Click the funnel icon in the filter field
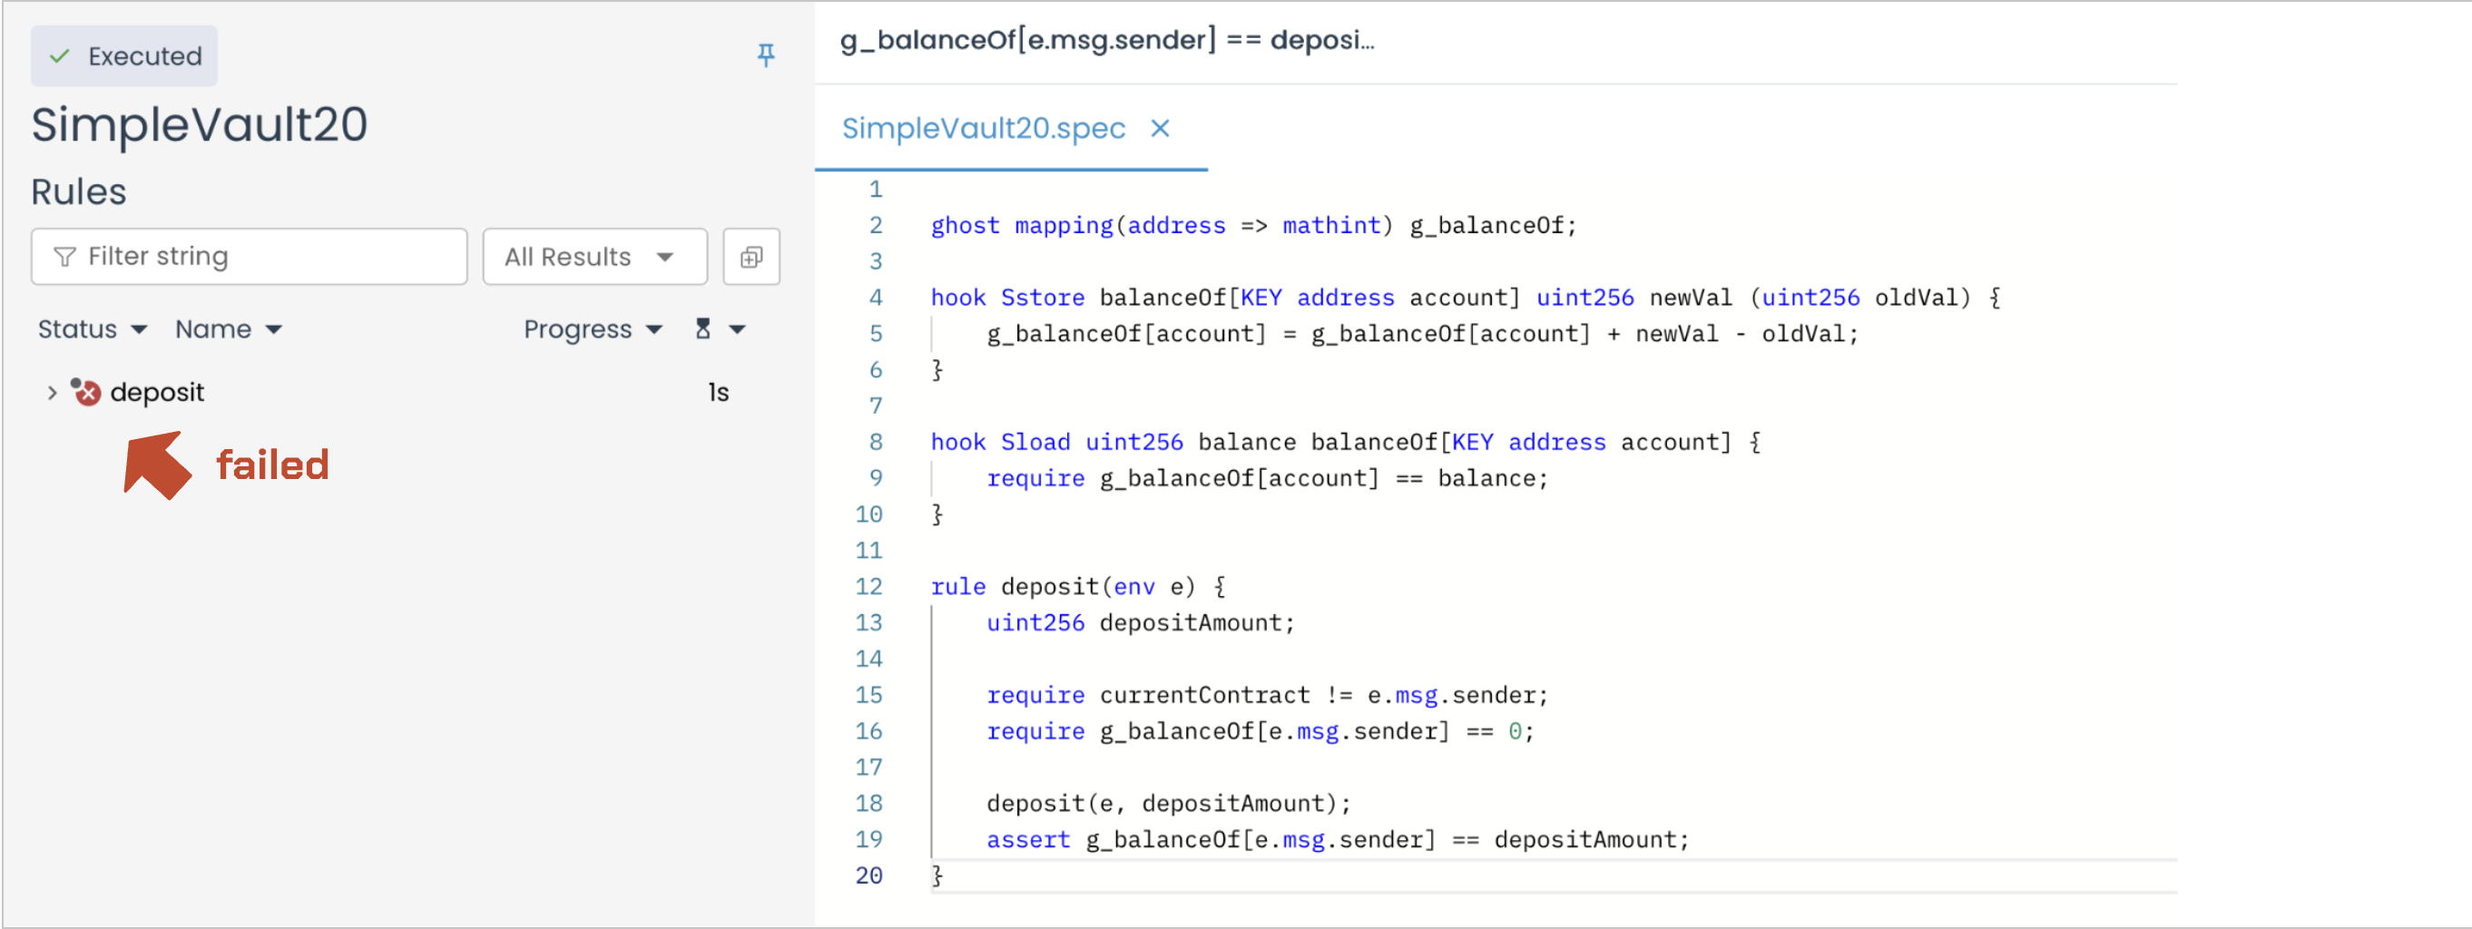The width and height of the screenshot is (2472, 929). 64,256
